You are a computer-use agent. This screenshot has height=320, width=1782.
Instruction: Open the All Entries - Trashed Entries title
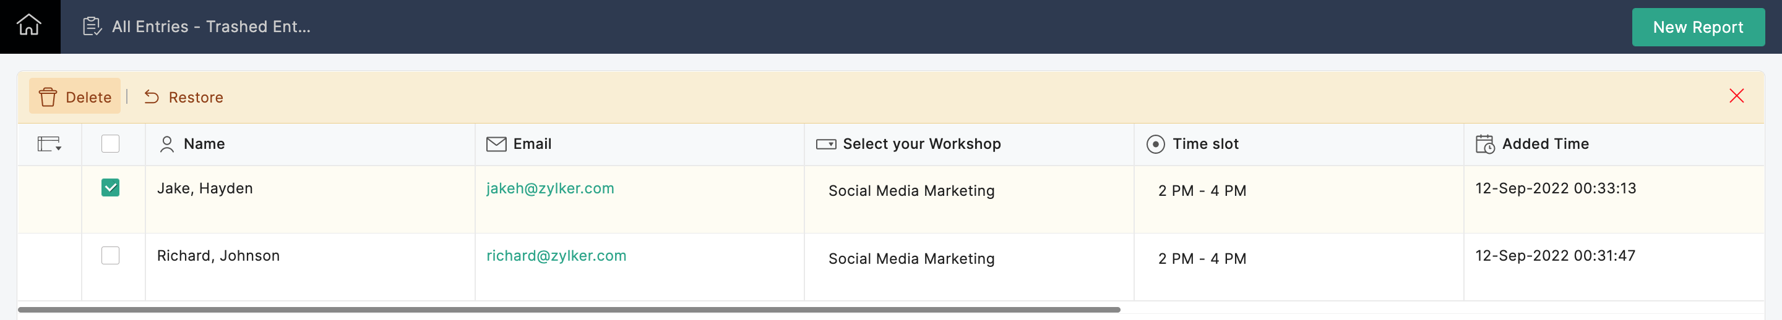tap(211, 27)
